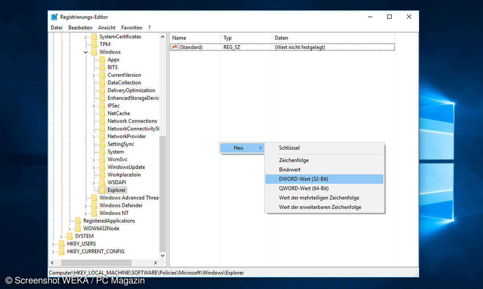Click the EnhancedStorageDevices folder icon
The image size is (483, 289).
tap(102, 98)
